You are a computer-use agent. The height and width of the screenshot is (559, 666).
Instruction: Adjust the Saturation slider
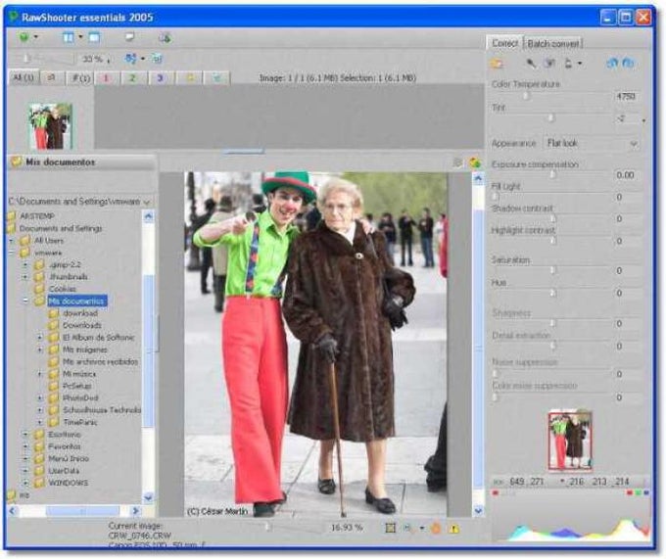(552, 270)
